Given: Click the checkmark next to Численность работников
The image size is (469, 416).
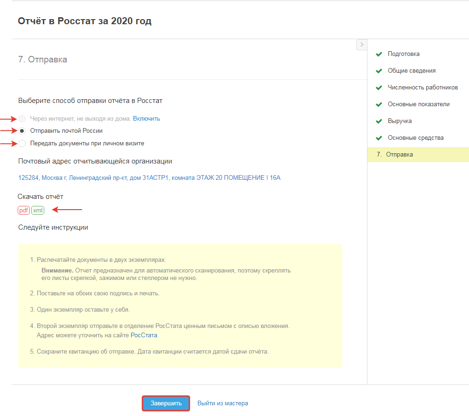Looking at the screenshot, I should pos(379,88).
